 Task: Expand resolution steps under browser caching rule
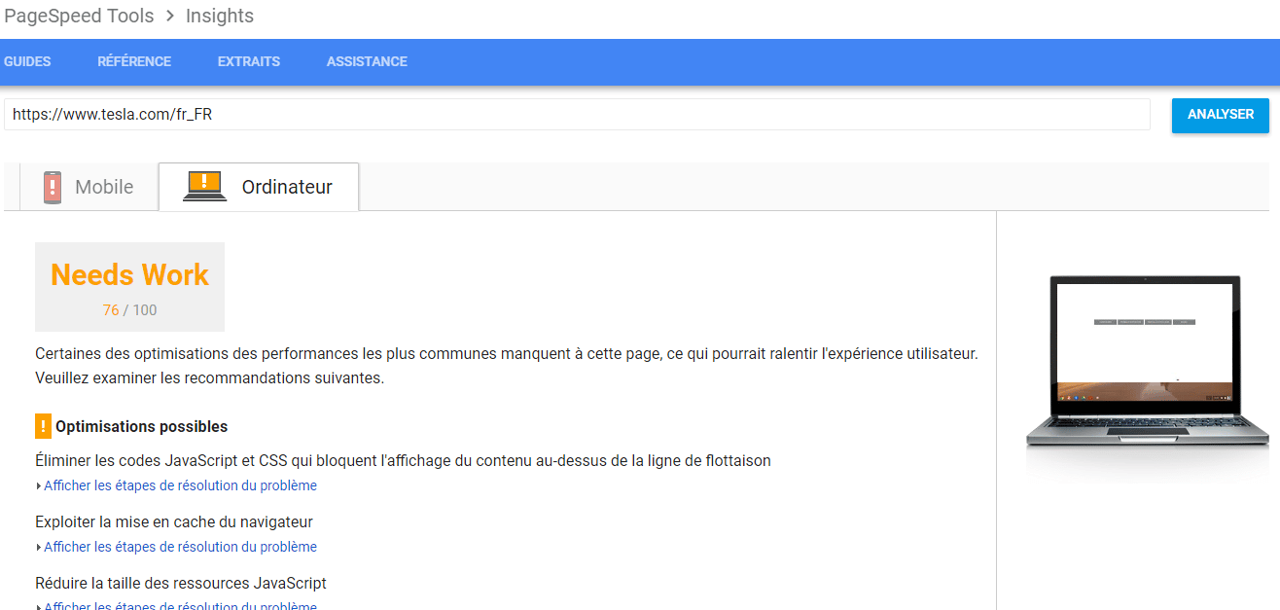180,547
